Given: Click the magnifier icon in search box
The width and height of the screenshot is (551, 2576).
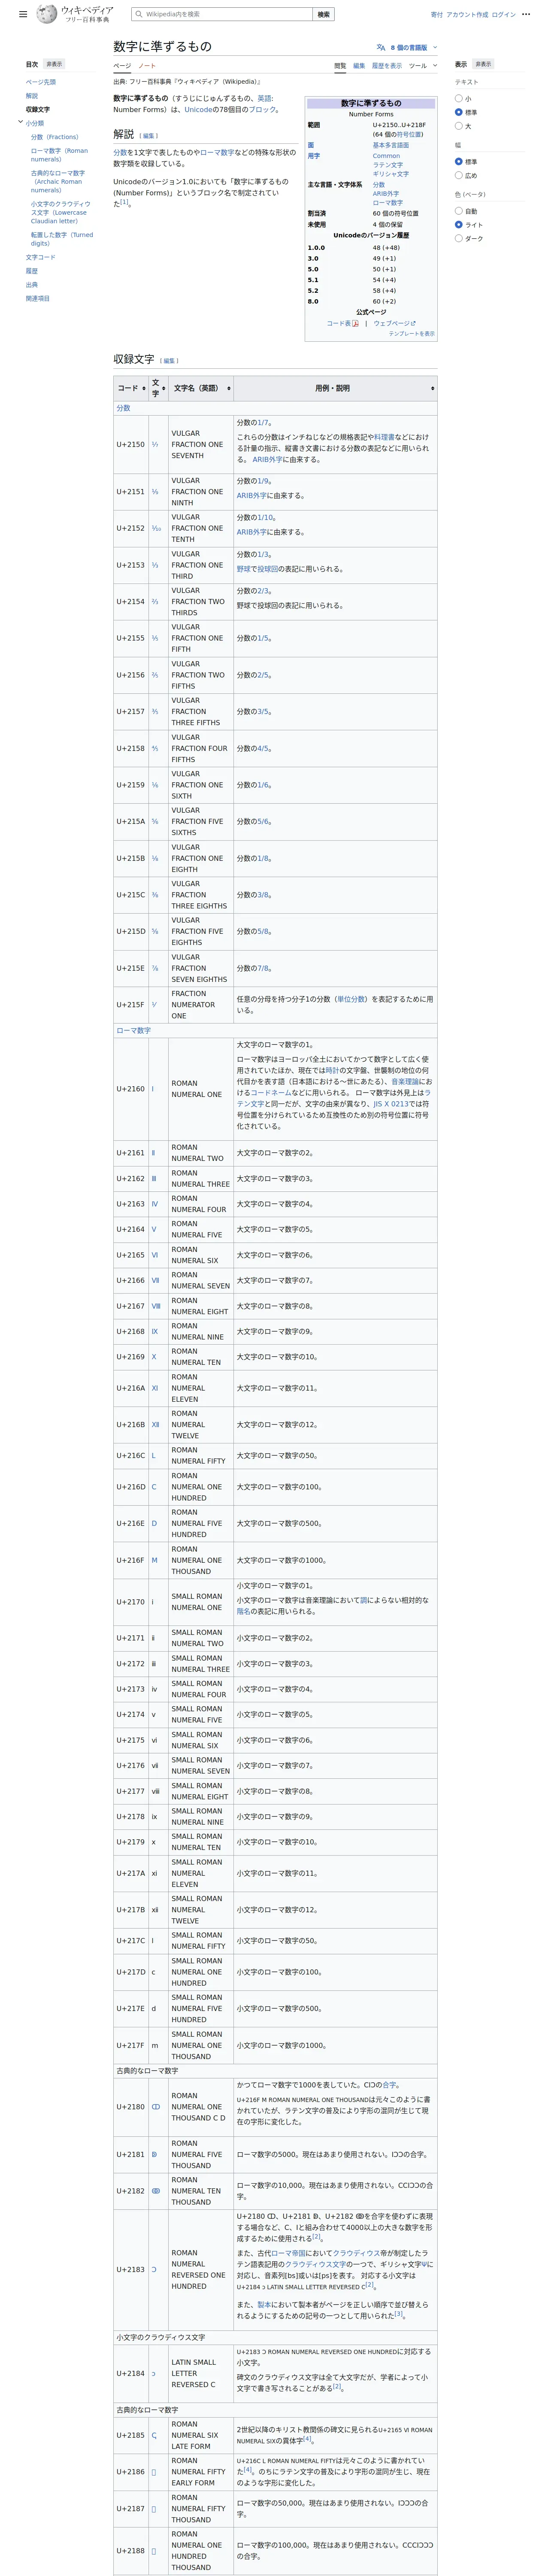Looking at the screenshot, I should (x=138, y=14).
